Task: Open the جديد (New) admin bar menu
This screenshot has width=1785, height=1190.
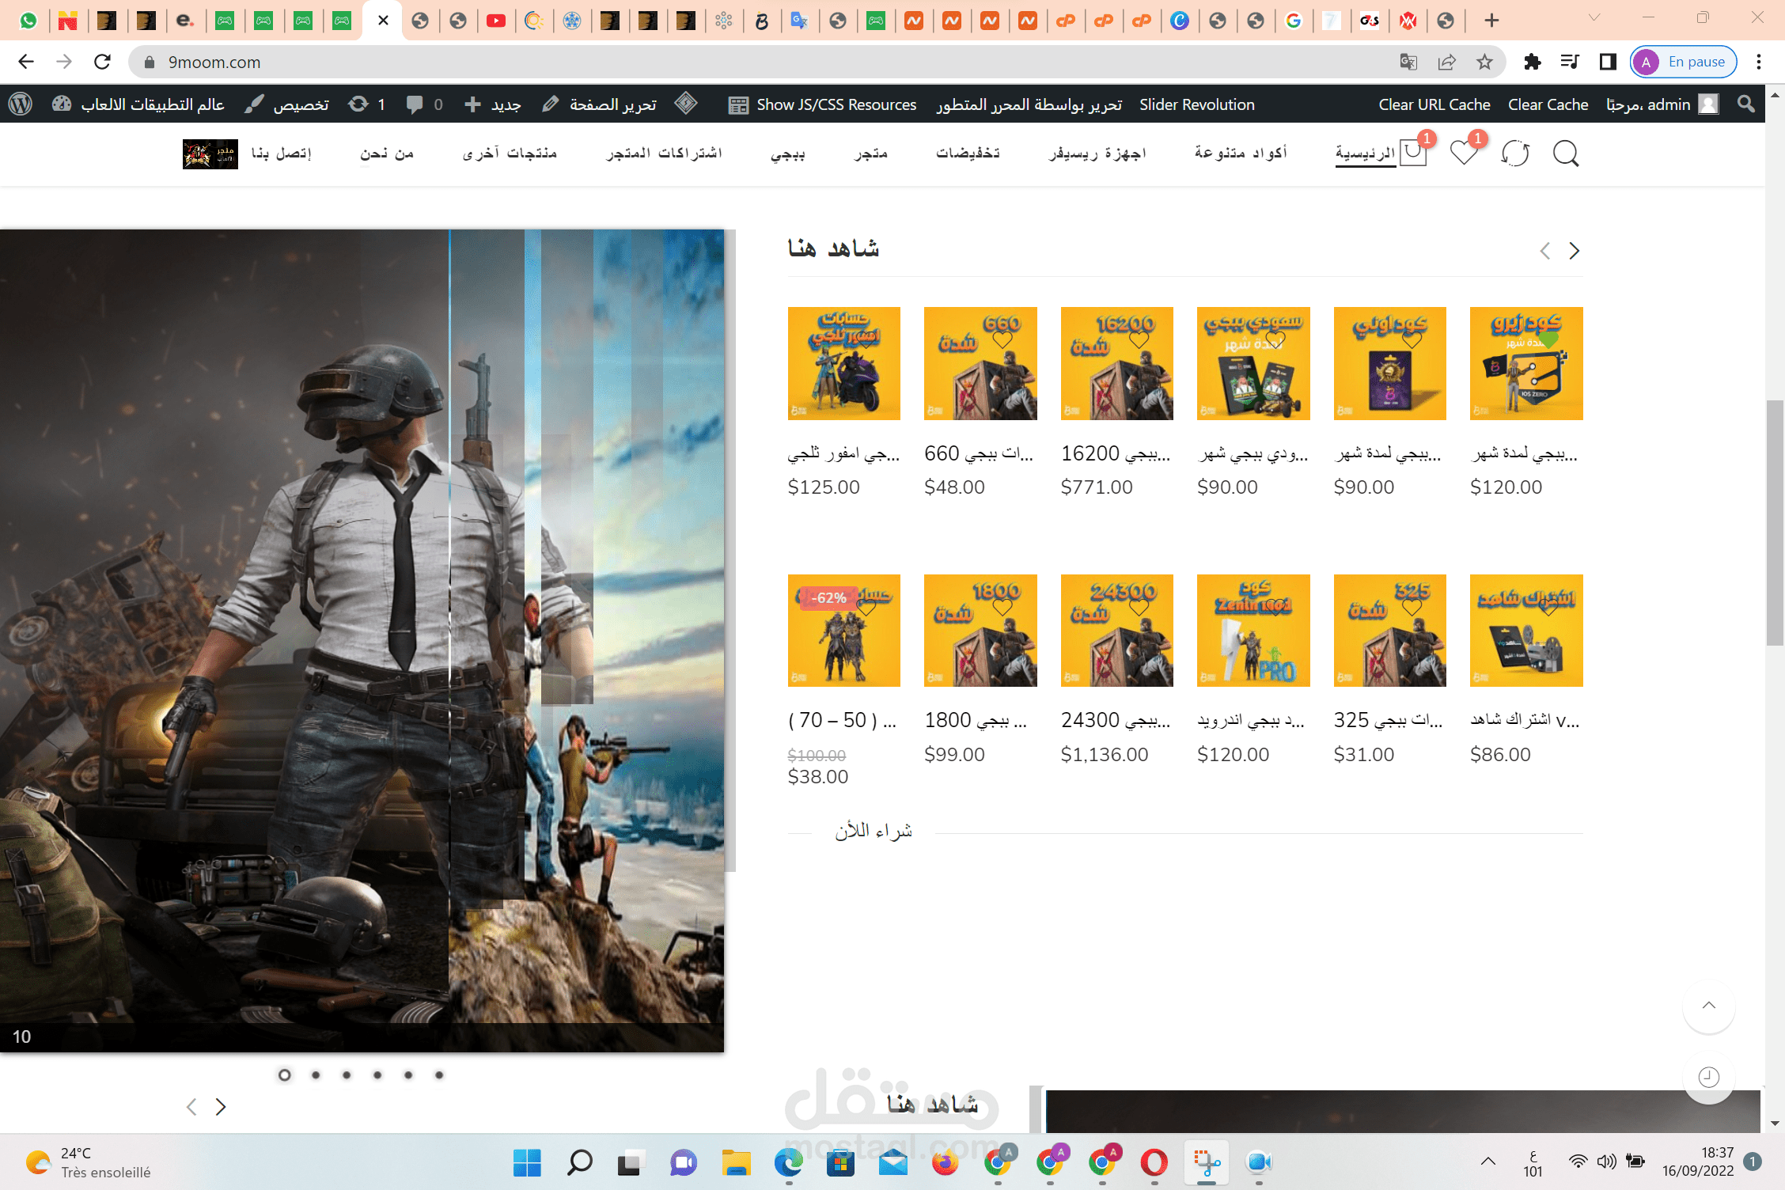Action: click(492, 104)
